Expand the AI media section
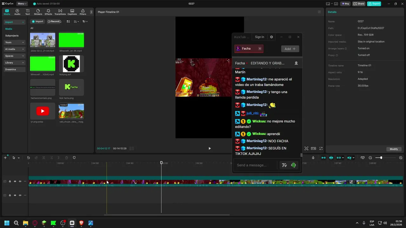This screenshot has width=406, height=228. pyautogui.click(x=15, y=49)
